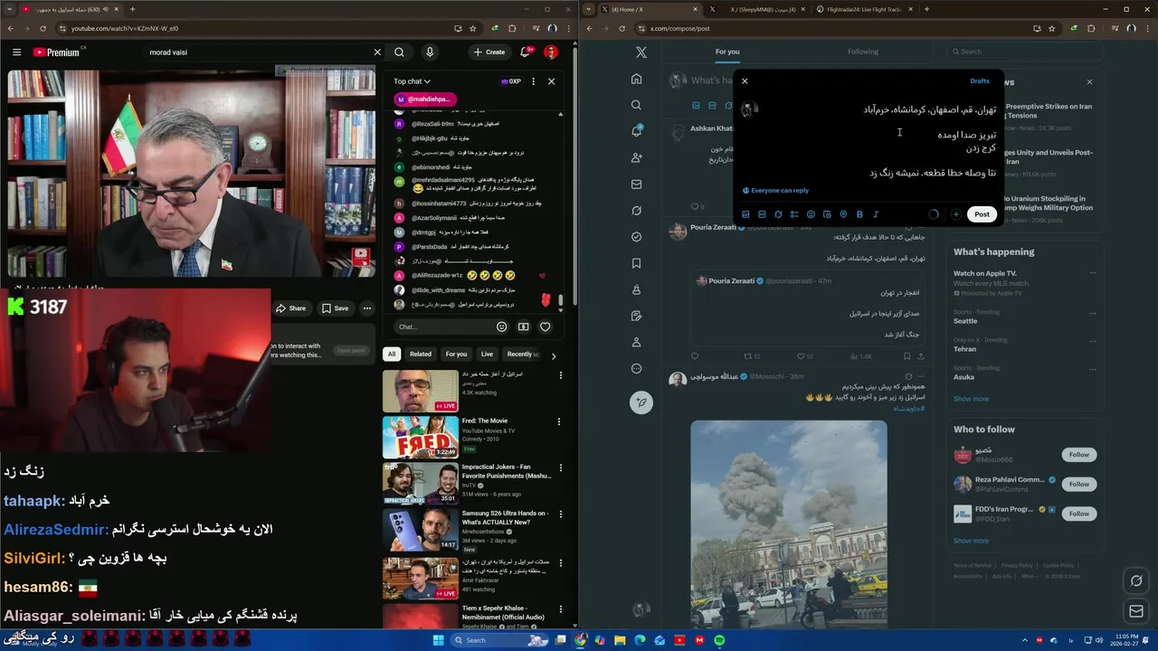This screenshot has height=651, width=1158.
Task: Expand the Top chat dropdown
Action: point(412,81)
